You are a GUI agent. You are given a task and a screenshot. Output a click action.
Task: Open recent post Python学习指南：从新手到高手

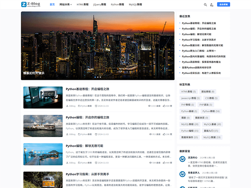[199, 40]
